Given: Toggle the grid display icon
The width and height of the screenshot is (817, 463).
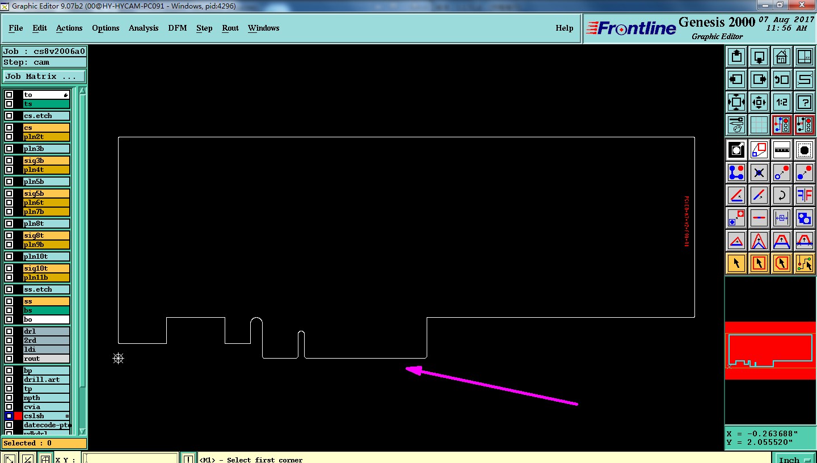Looking at the screenshot, I should pyautogui.click(x=759, y=125).
